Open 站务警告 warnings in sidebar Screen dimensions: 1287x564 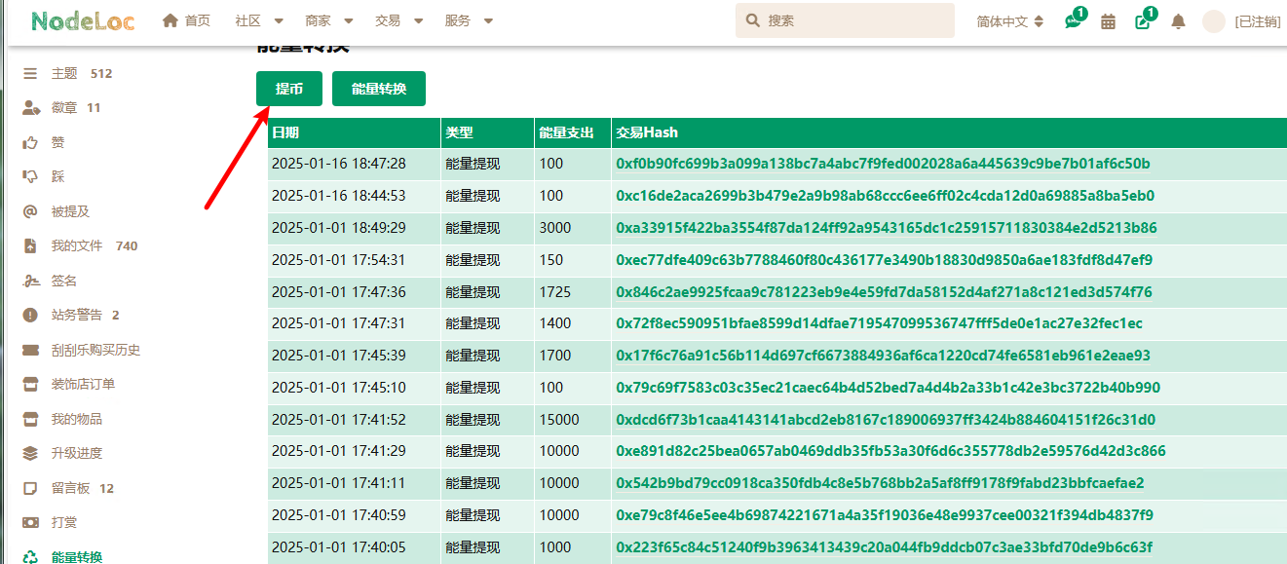coord(76,315)
